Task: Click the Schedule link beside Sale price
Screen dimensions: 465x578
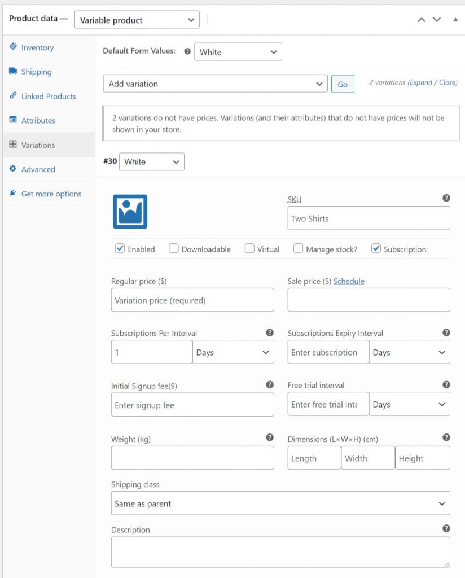Action: [348, 281]
